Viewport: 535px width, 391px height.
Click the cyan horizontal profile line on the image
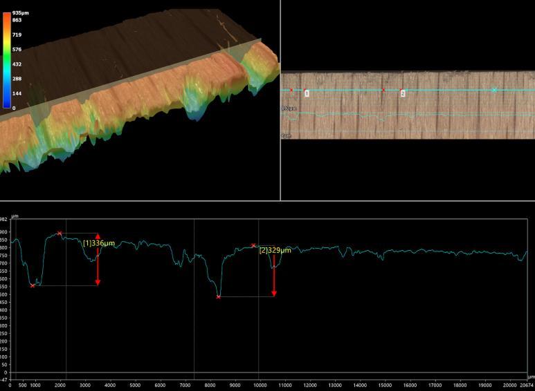point(408,90)
